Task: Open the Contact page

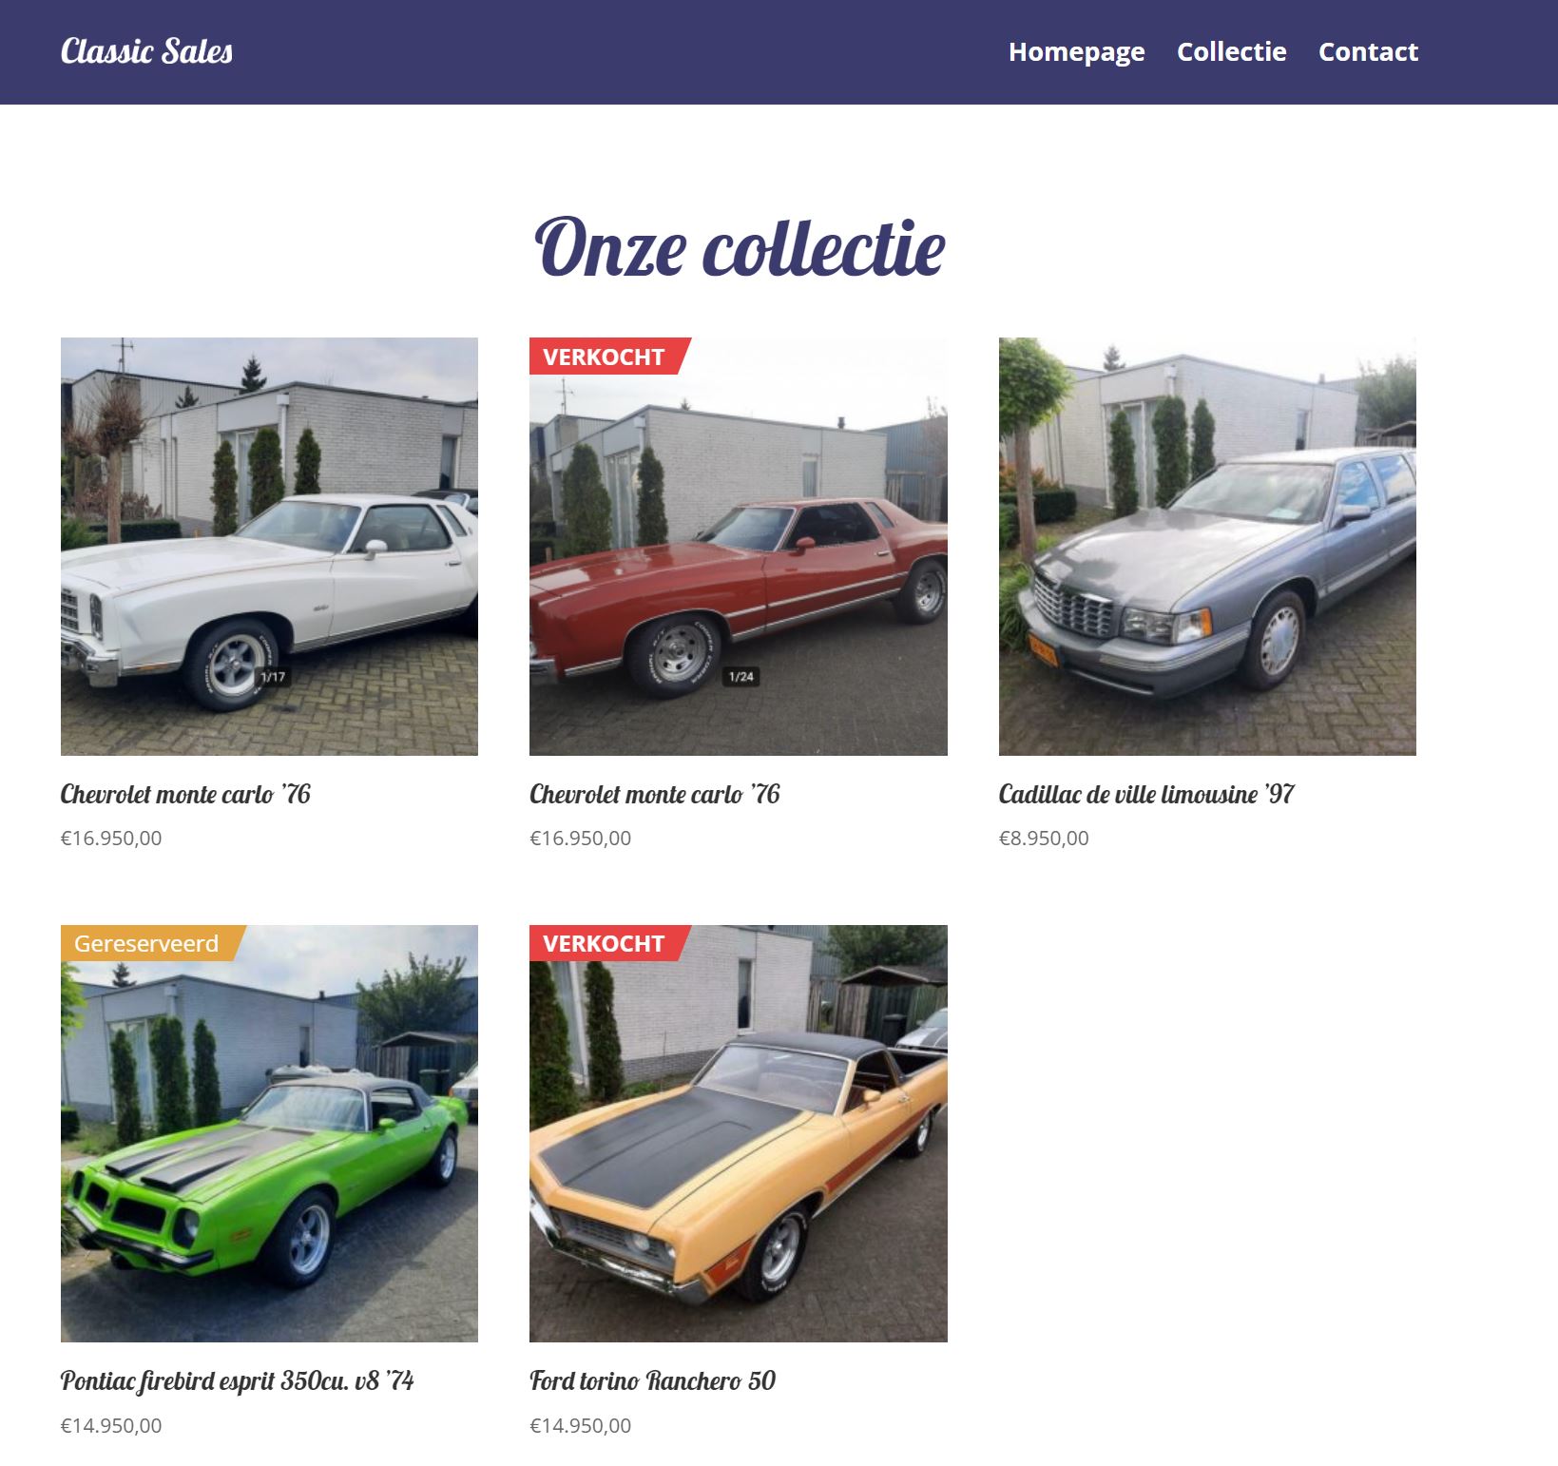Action: [1368, 51]
